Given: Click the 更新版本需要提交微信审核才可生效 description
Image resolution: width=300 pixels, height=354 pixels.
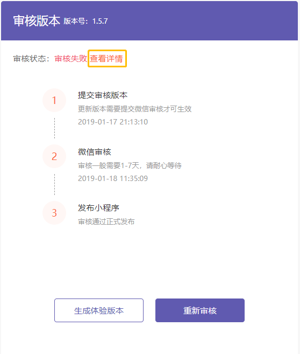Looking at the screenshot, I should (x=135, y=109).
